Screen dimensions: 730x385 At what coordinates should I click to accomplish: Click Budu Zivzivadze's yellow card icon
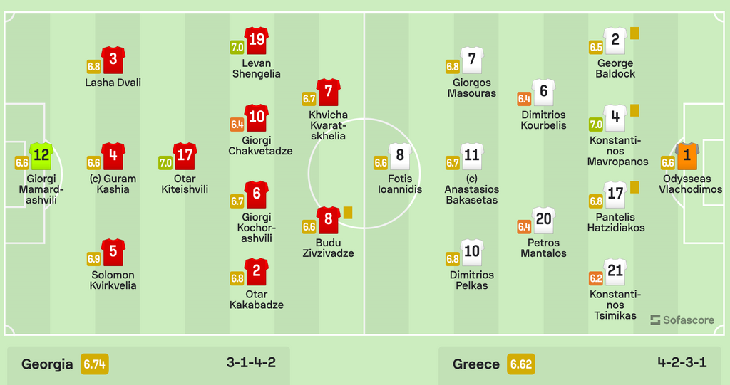(349, 212)
